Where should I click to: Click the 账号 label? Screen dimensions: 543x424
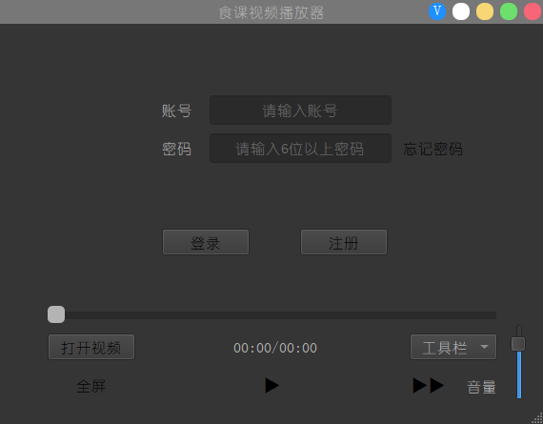[x=176, y=111]
